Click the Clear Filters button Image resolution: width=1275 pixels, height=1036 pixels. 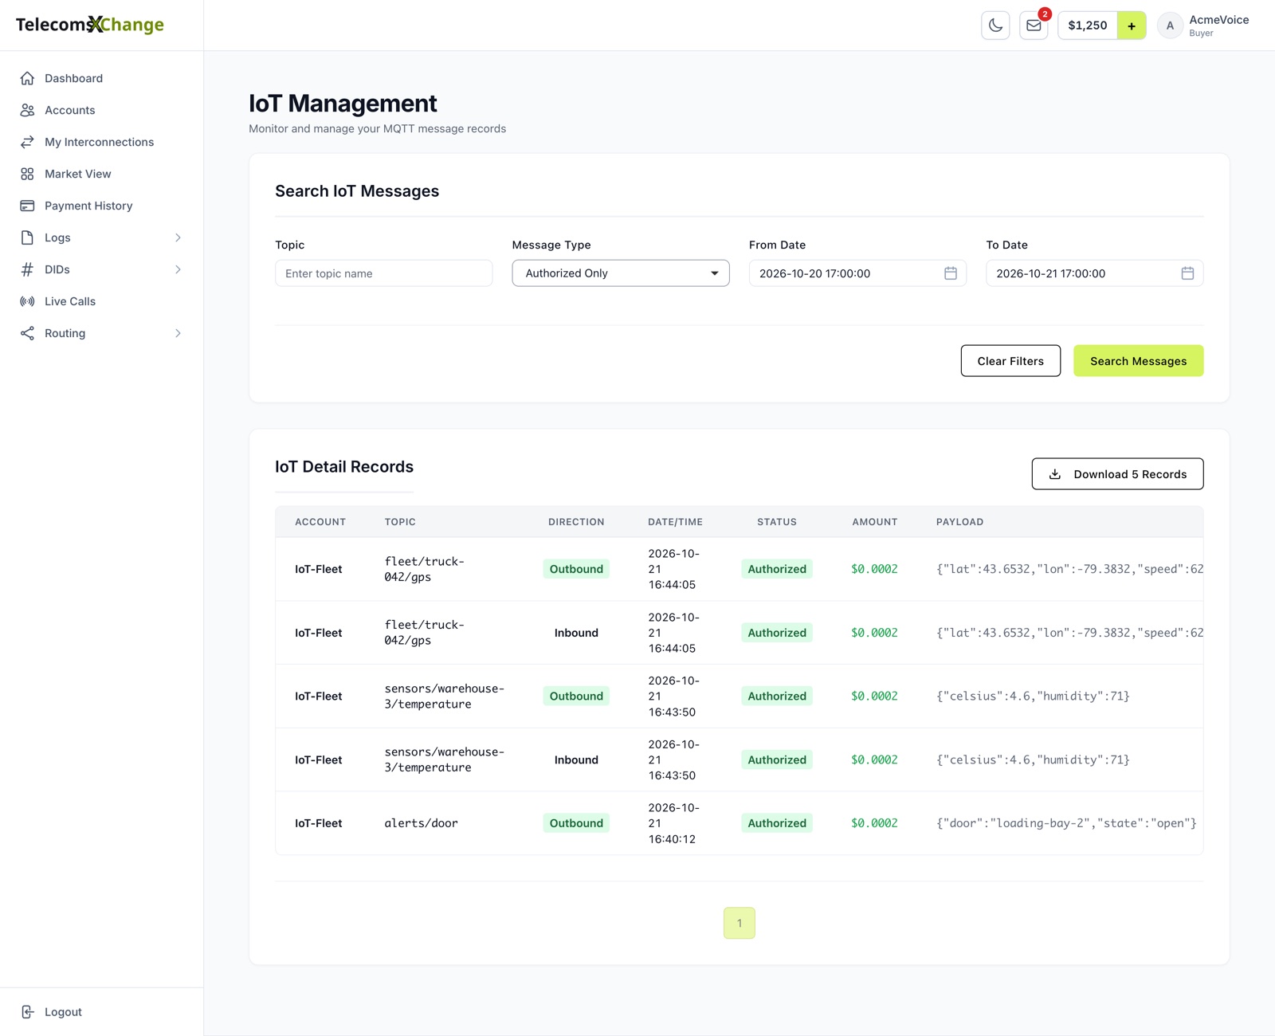(1010, 361)
